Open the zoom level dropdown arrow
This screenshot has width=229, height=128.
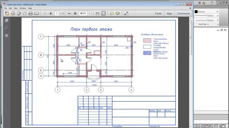(x=89, y=13)
